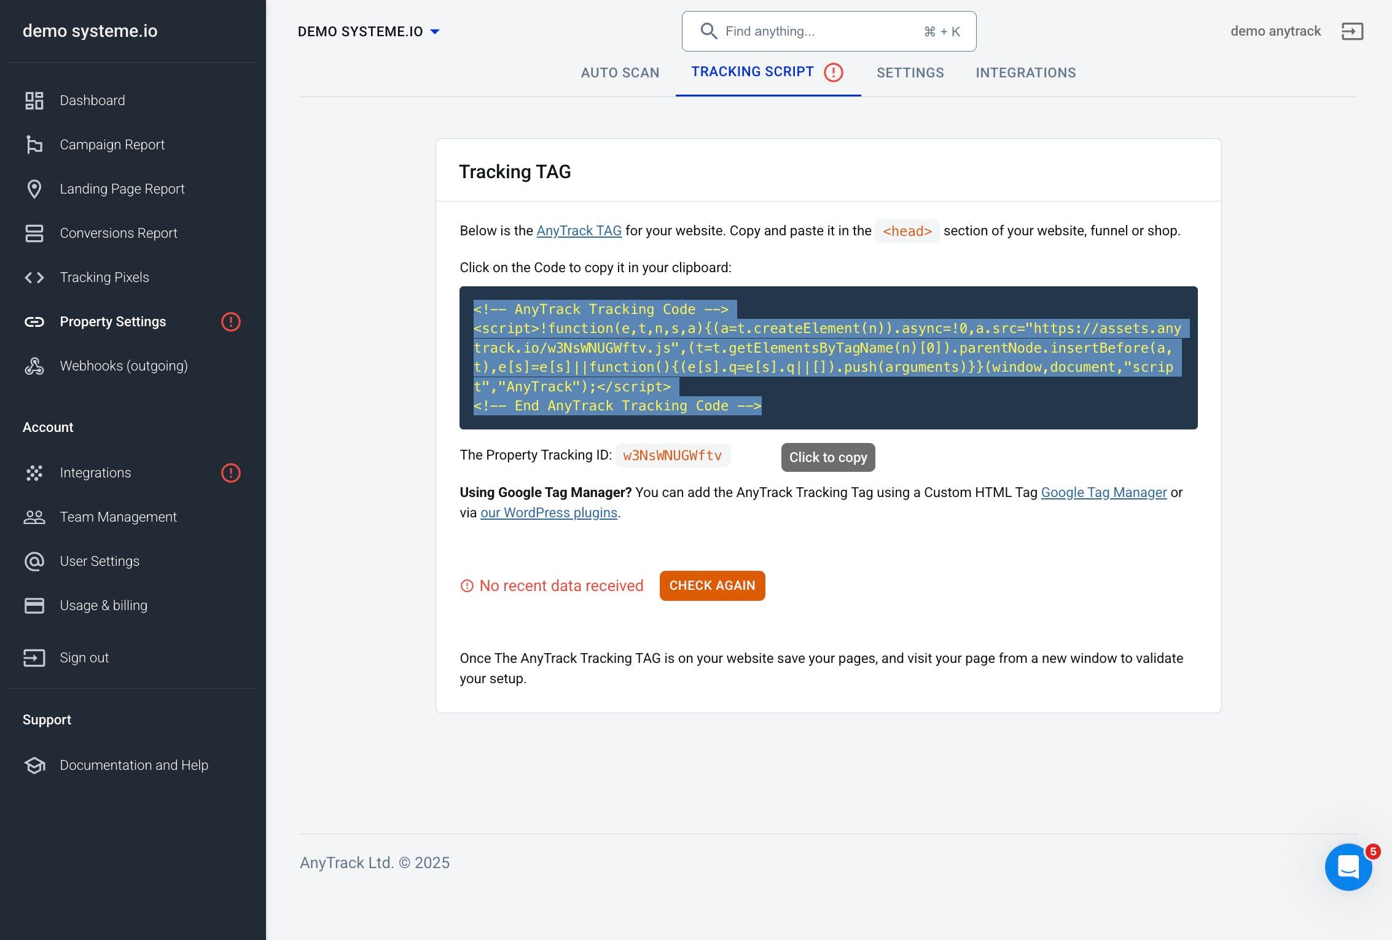
Task: Click the Tracking Script warning indicator
Action: (x=834, y=72)
